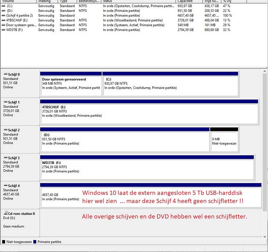Sort by the Capaciteit column header

click(189, 1)
